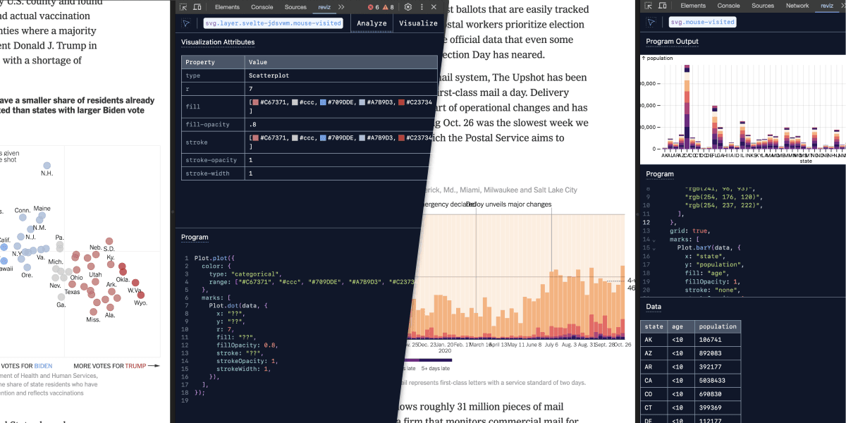Click the 'grid: true' code line

[x=689, y=231]
